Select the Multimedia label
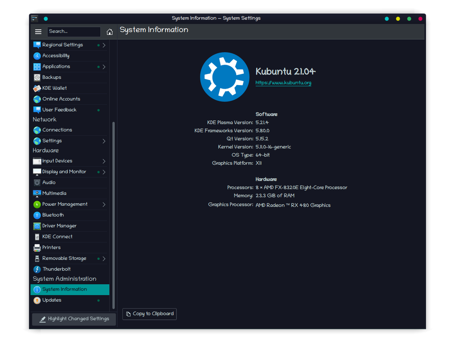 pyautogui.click(x=54, y=194)
